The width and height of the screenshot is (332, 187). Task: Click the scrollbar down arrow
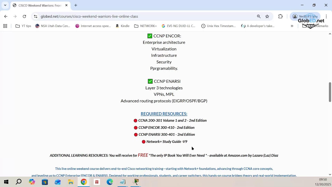(330, 175)
